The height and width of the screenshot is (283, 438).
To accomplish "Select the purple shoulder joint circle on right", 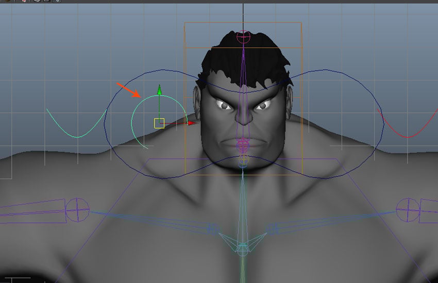I will [408, 210].
